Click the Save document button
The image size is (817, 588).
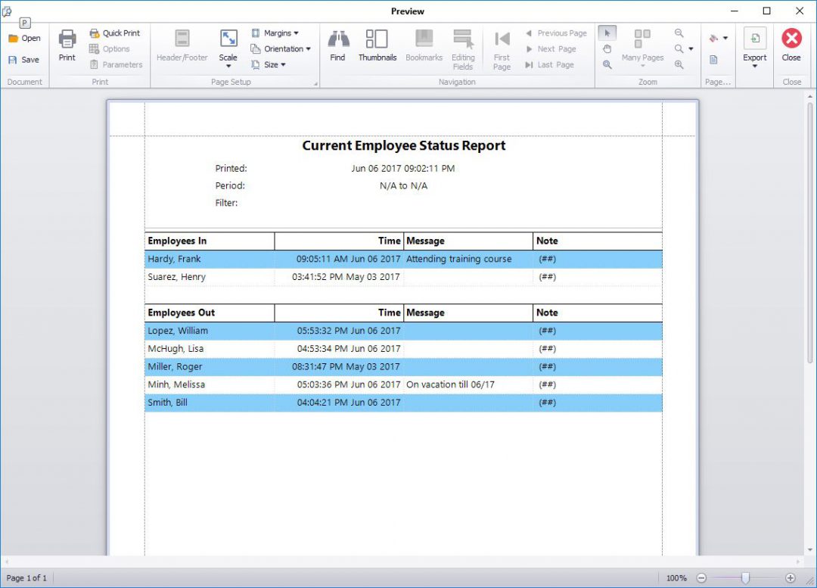[25, 60]
